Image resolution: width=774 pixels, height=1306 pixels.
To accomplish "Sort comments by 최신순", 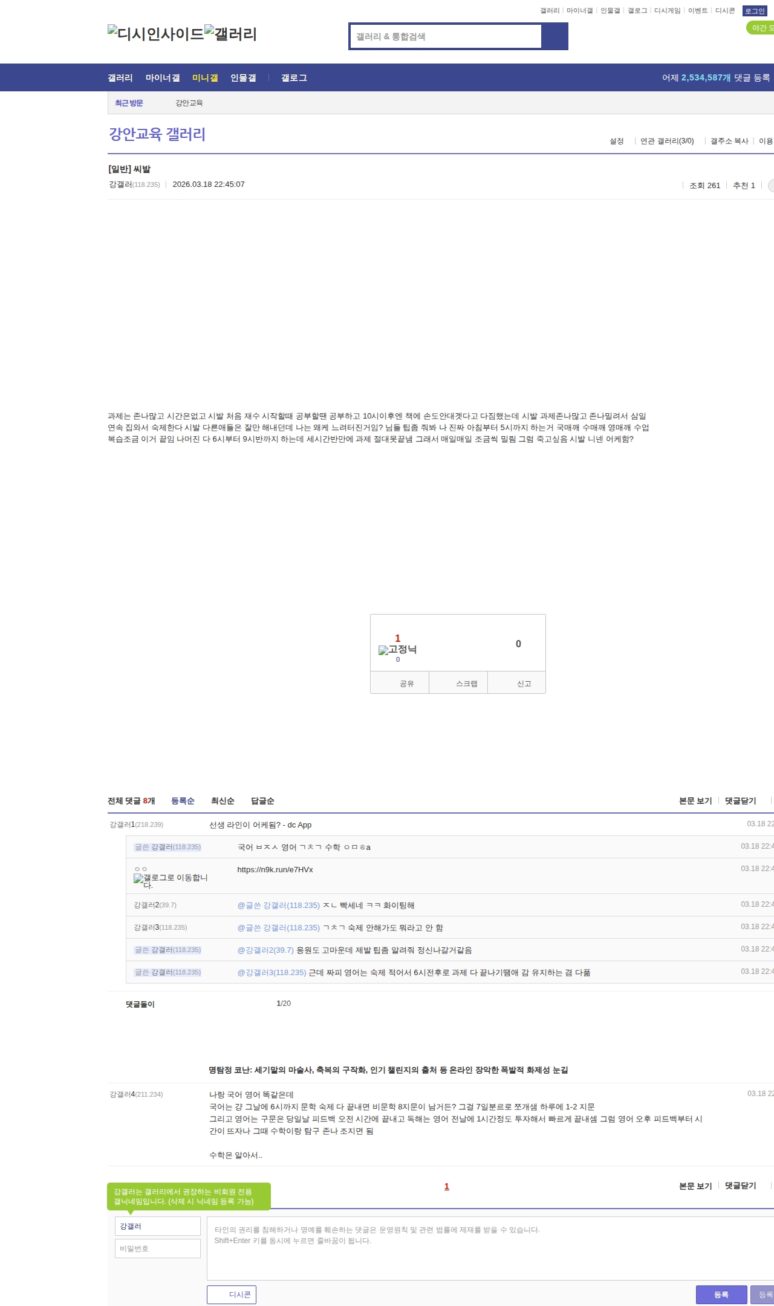I will [x=223, y=801].
